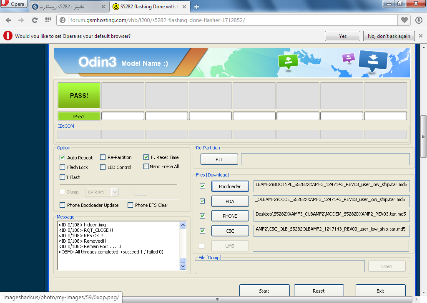
Task: Click the 'All threads completed' message line
Action: click(x=111, y=252)
